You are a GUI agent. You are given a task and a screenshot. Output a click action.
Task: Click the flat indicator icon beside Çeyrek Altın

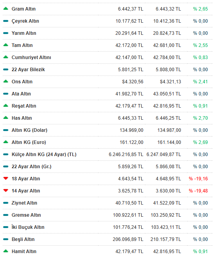click(x=6, y=21)
